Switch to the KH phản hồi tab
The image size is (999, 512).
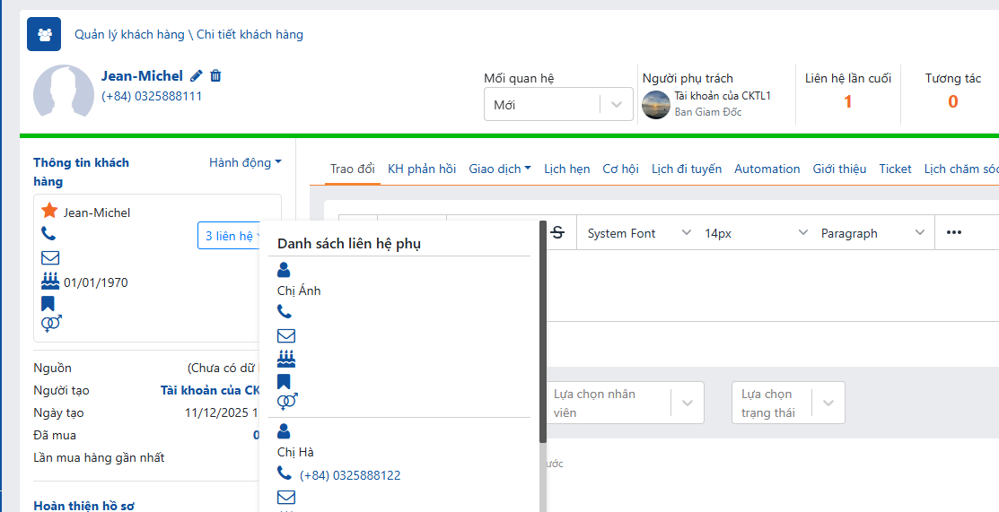tap(422, 169)
